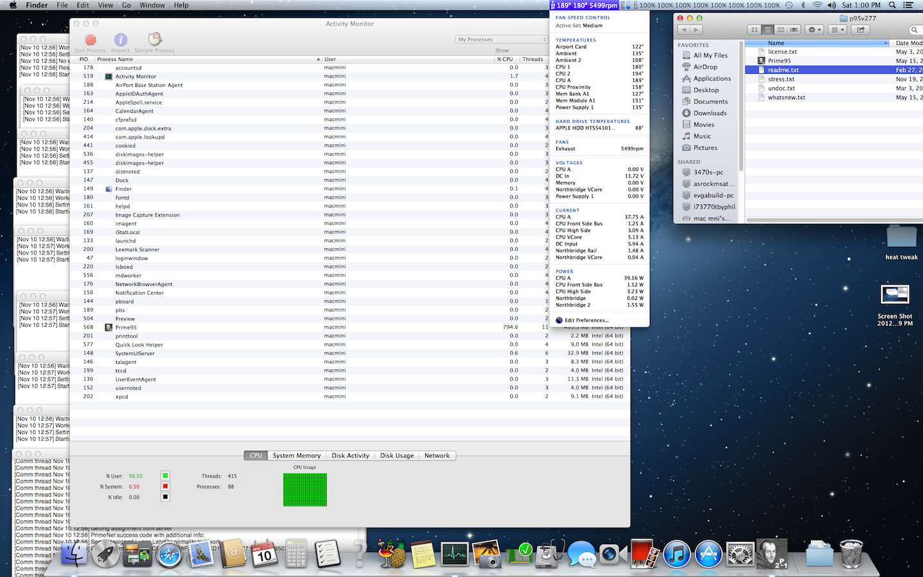923x577 pixels.
Task: Open the Window menu in menu bar
Action: (152, 5)
